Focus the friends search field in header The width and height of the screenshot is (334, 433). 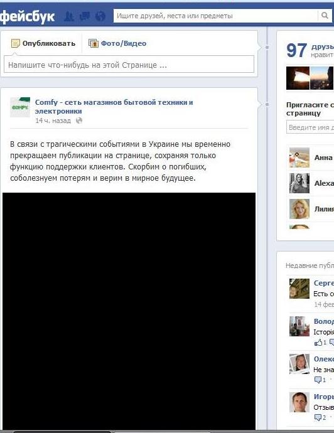tap(215, 16)
